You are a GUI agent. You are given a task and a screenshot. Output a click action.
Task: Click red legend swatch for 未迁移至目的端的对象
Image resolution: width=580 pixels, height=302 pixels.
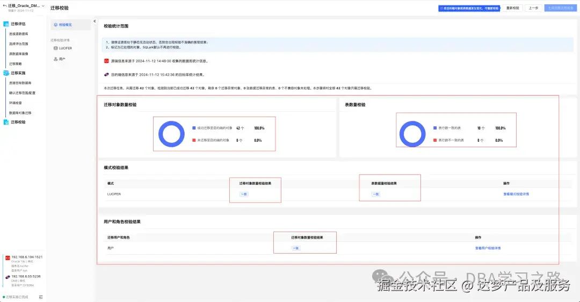[194, 140]
